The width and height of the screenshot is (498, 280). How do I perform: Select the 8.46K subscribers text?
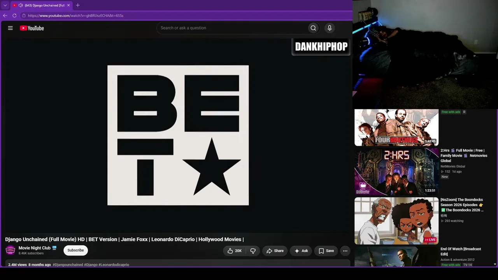tap(31, 254)
